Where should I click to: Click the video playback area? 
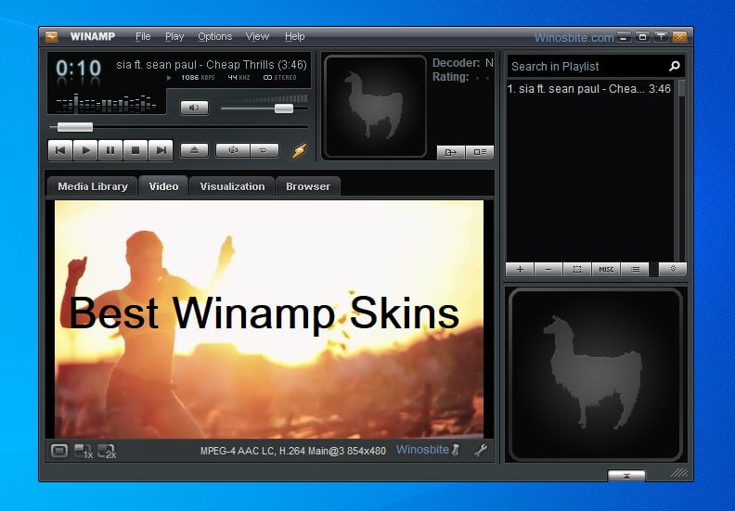(x=269, y=319)
